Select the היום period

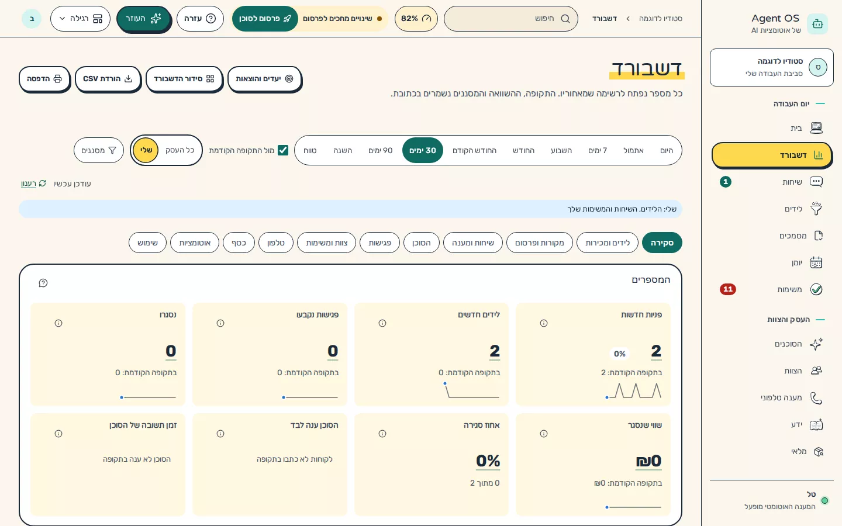[667, 150]
